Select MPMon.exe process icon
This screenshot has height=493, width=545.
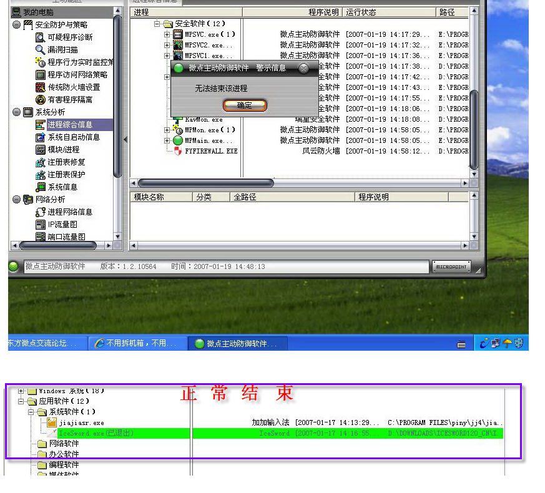(178, 130)
